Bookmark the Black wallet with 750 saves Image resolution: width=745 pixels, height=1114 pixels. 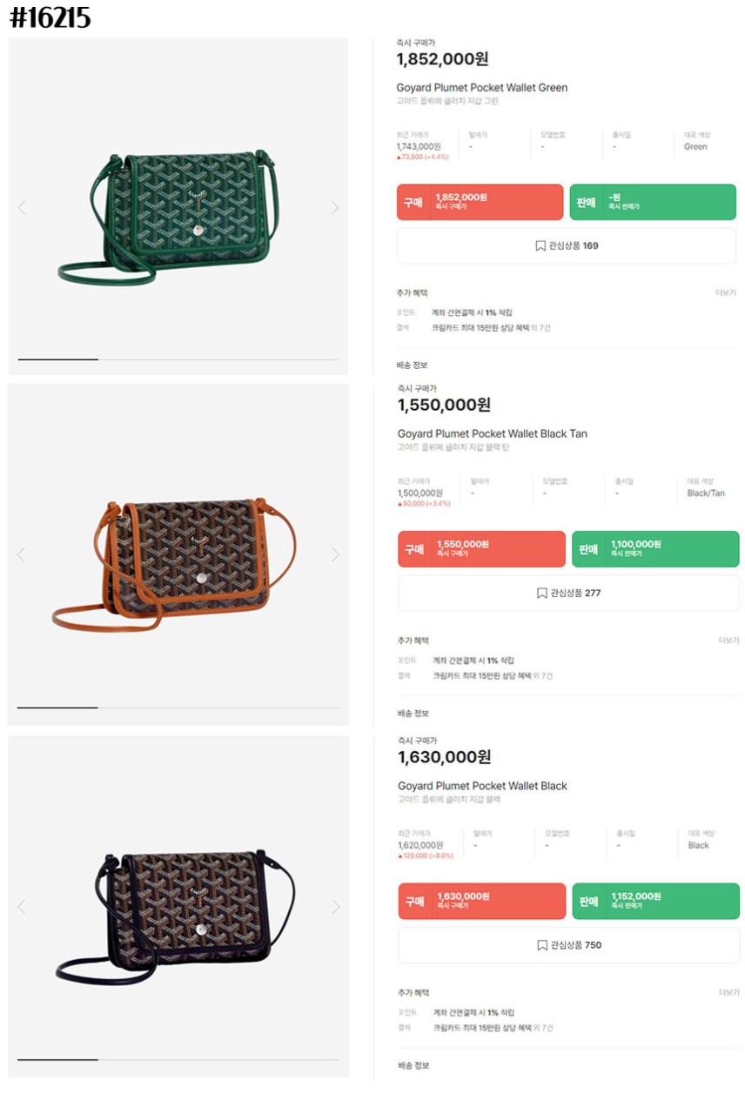tap(569, 945)
